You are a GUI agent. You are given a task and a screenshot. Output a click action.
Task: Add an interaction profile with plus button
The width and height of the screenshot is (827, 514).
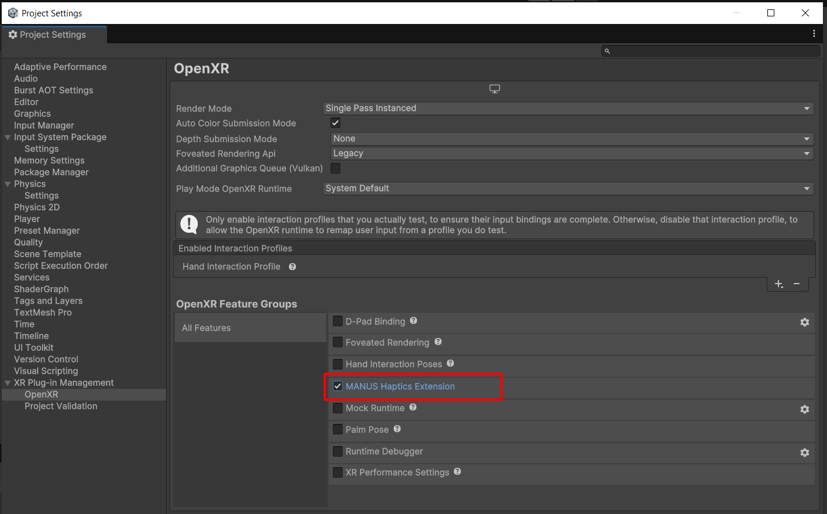[x=778, y=284]
